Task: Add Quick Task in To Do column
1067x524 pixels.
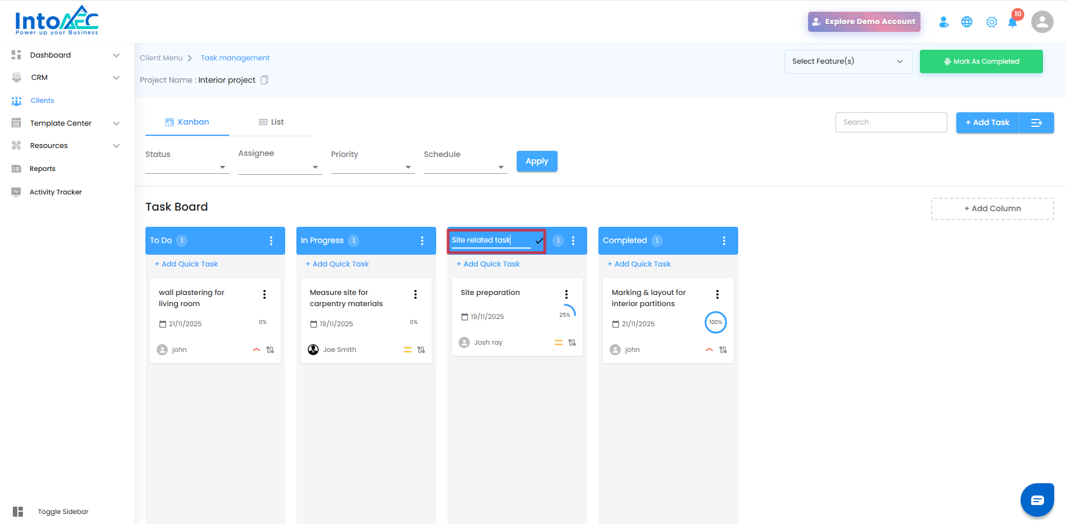Action: point(186,264)
